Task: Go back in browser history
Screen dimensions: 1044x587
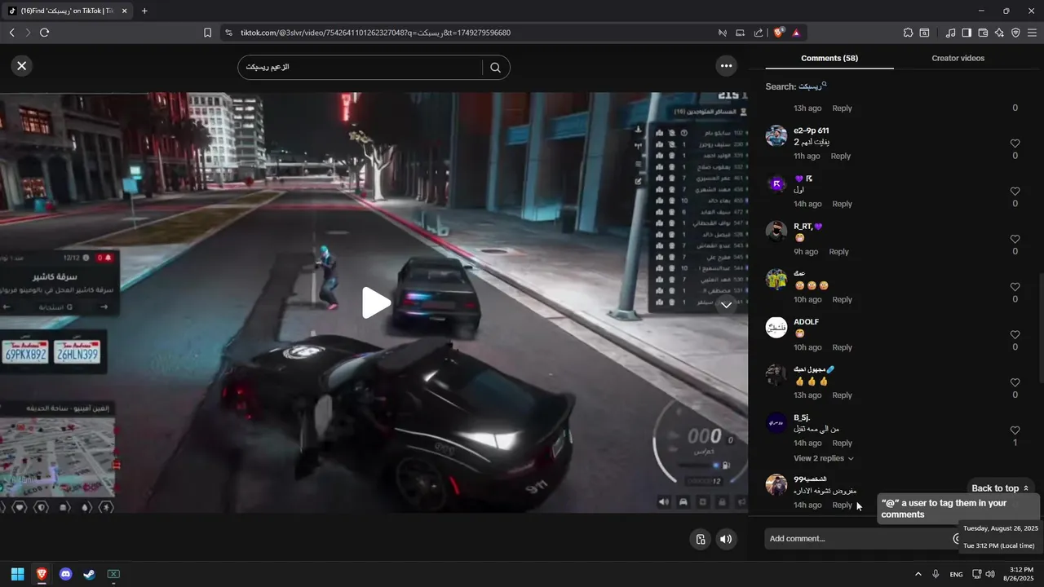Action: pyautogui.click(x=12, y=33)
